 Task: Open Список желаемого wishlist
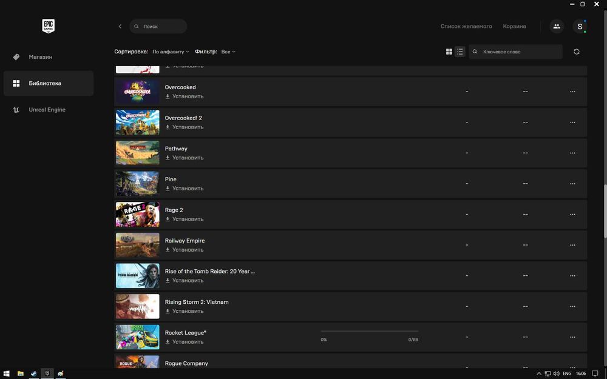(x=466, y=26)
